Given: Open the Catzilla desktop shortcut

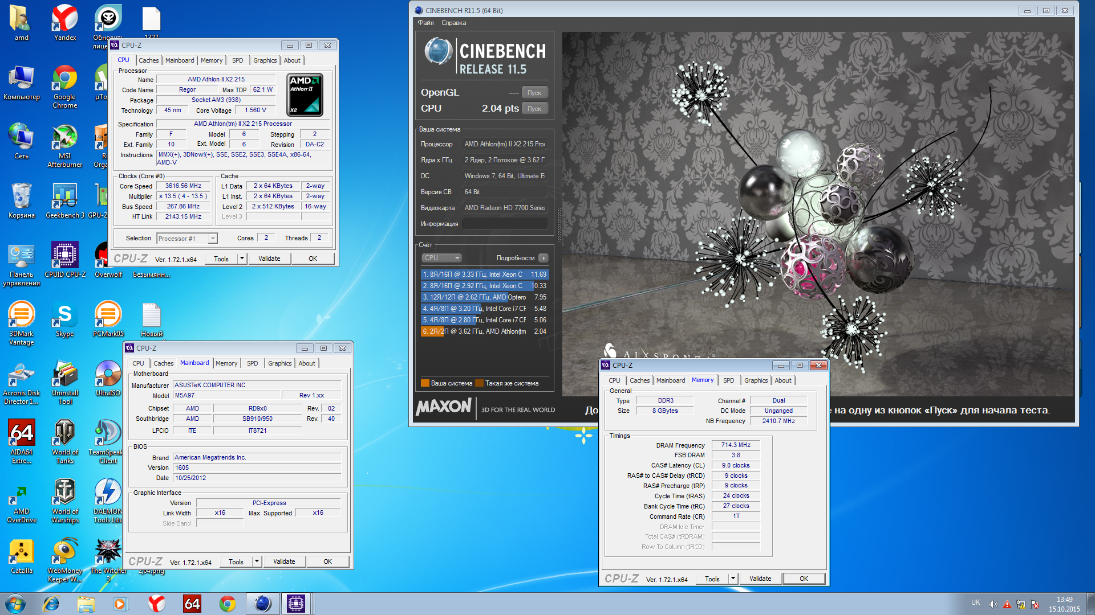Looking at the screenshot, I should (21, 556).
